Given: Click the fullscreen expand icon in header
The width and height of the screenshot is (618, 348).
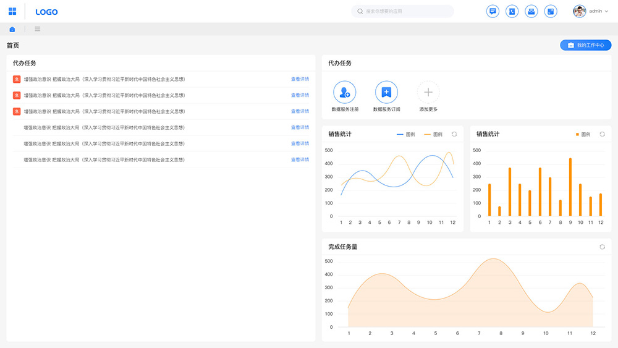Looking at the screenshot, I should [551, 11].
